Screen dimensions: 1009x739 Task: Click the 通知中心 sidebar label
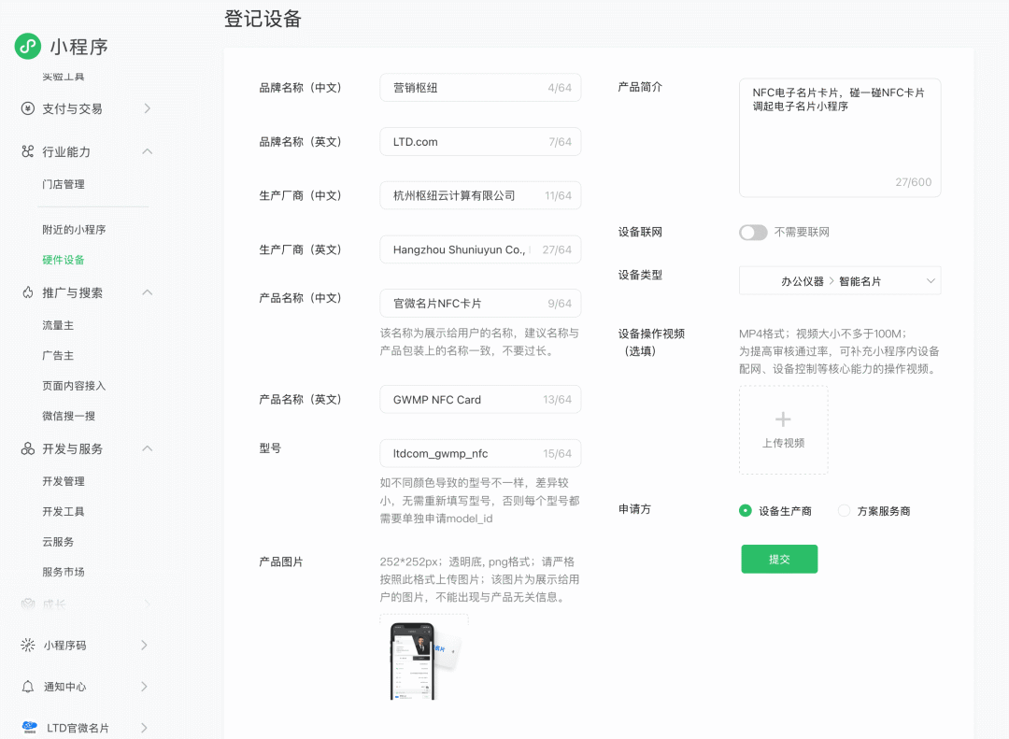click(65, 687)
